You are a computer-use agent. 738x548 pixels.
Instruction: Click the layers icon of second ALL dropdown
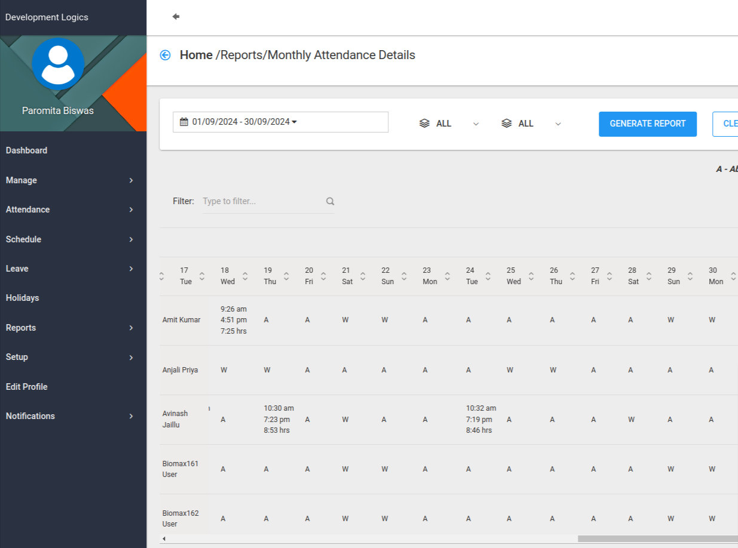coord(507,124)
